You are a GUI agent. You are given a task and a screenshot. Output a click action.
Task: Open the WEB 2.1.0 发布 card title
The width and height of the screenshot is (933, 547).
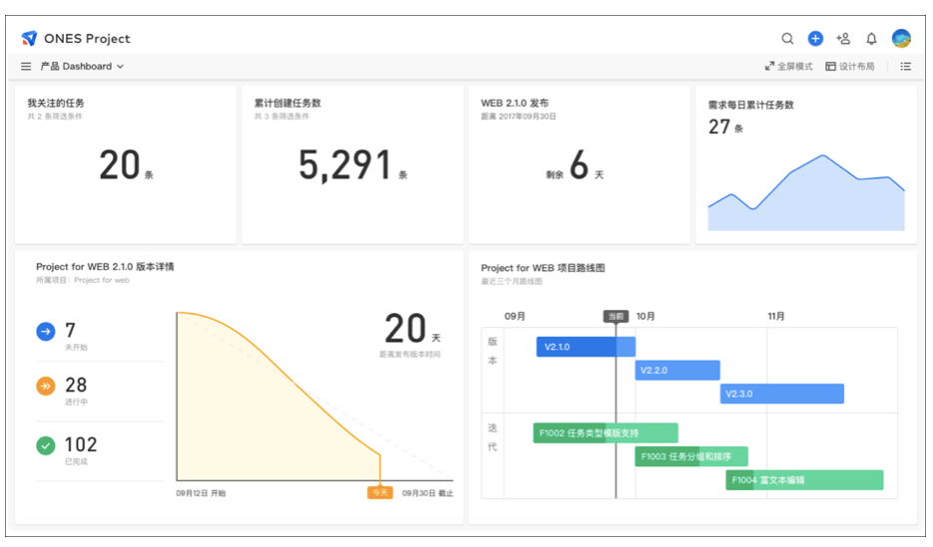pyautogui.click(x=515, y=103)
